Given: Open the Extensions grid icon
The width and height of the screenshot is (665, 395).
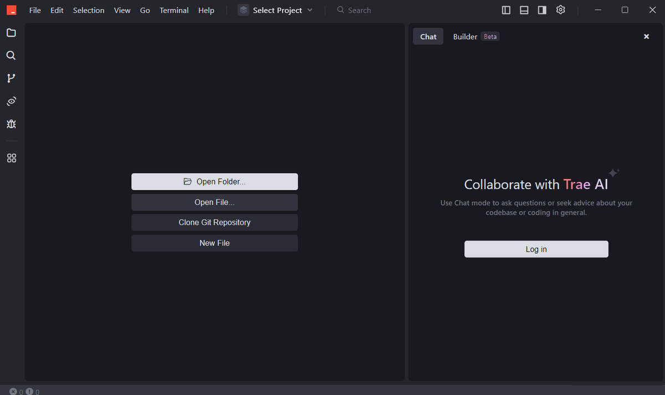Looking at the screenshot, I should coord(11,158).
